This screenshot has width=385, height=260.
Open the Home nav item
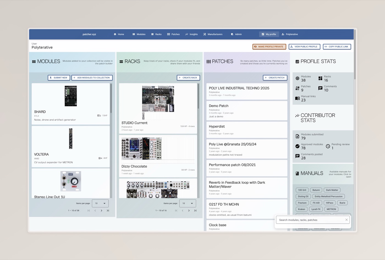point(119,34)
